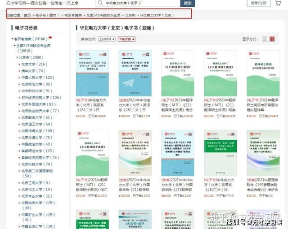Collapse the 全国547所院校专业课 tree node
288x229 pixels.
(x=15, y=45)
